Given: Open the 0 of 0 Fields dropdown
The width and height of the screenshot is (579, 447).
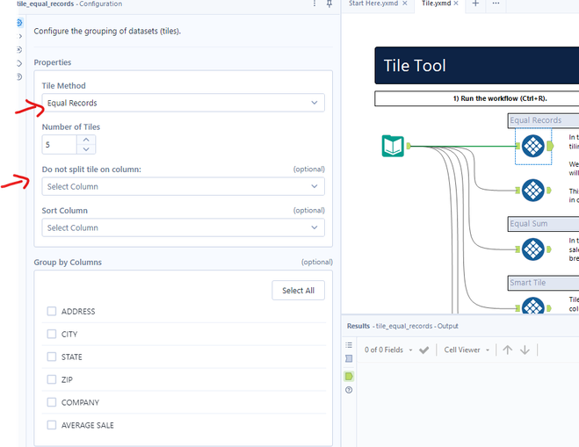Looking at the screenshot, I should coord(388,350).
